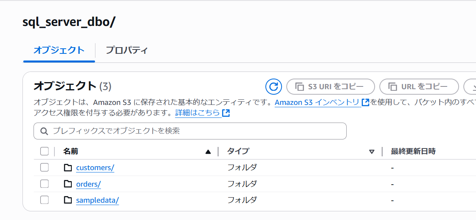Sort by 名前 using the ascending arrow
The image size is (476, 220).
[208, 152]
